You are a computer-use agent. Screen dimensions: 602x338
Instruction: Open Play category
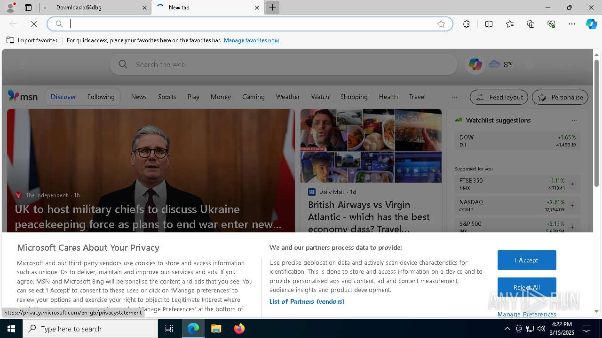click(x=193, y=97)
